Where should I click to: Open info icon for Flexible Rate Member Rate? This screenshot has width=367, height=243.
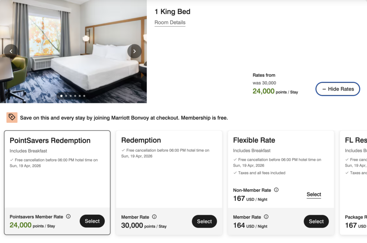click(x=267, y=217)
